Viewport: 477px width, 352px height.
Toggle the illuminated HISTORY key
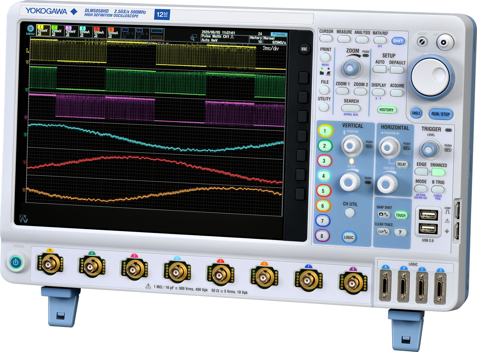click(x=387, y=110)
